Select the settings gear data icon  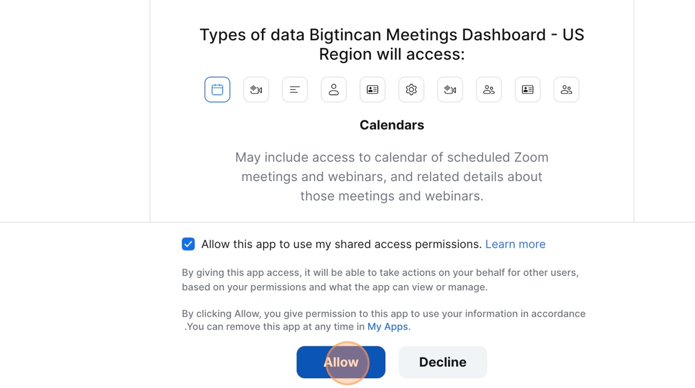point(411,90)
